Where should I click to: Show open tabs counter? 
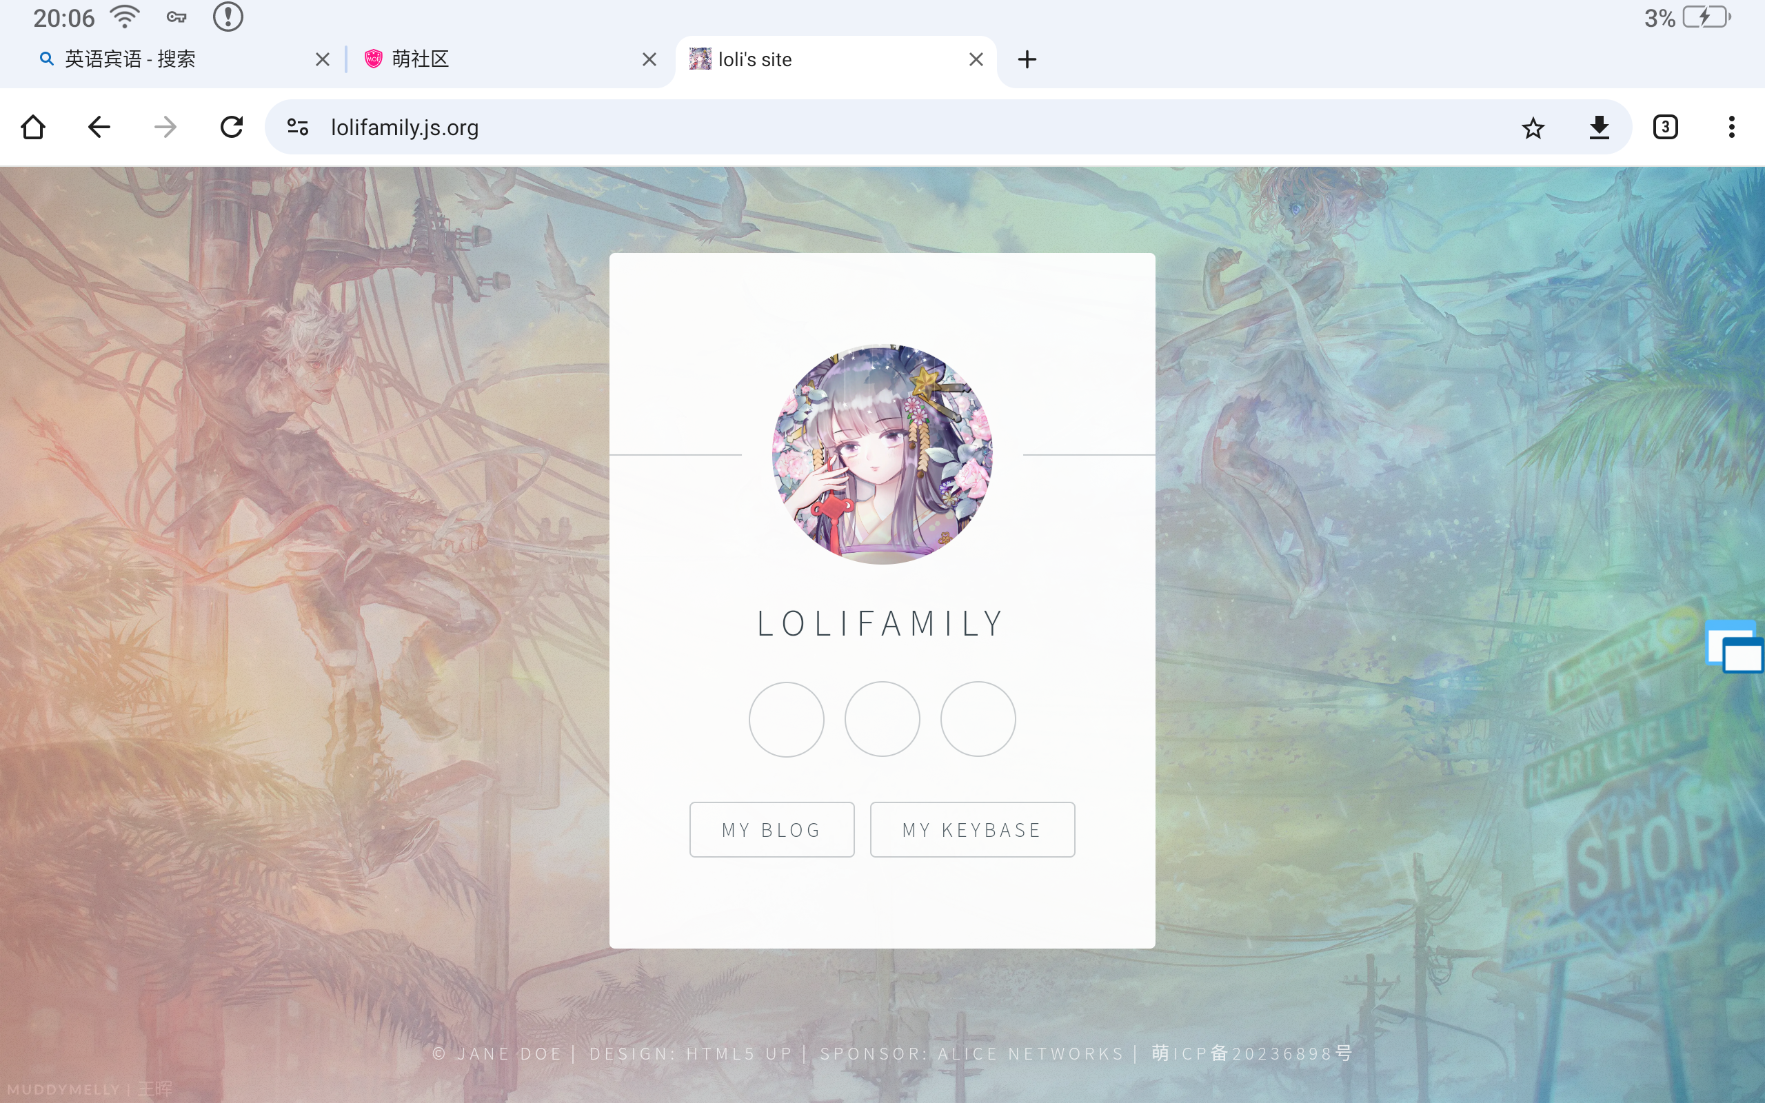pyautogui.click(x=1665, y=127)
